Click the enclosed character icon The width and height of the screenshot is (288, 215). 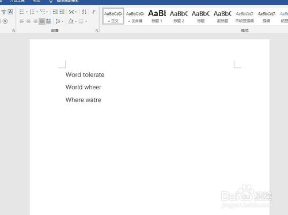[x=5, y=21]
